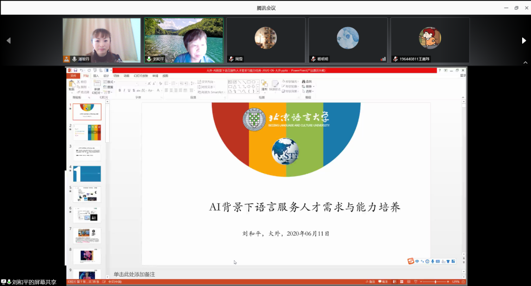
Task: Select slide 5 thumbnail in slide panel
Action: [x=87, y=194]
